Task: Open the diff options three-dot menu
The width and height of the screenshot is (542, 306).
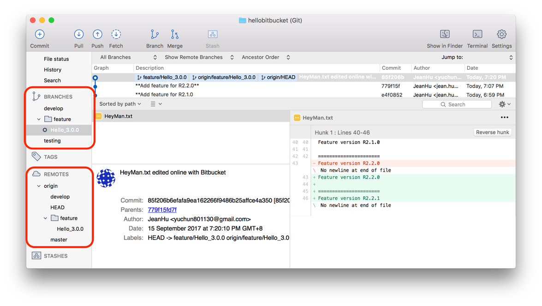Action: pyautogui.click(x=504, y=118)
